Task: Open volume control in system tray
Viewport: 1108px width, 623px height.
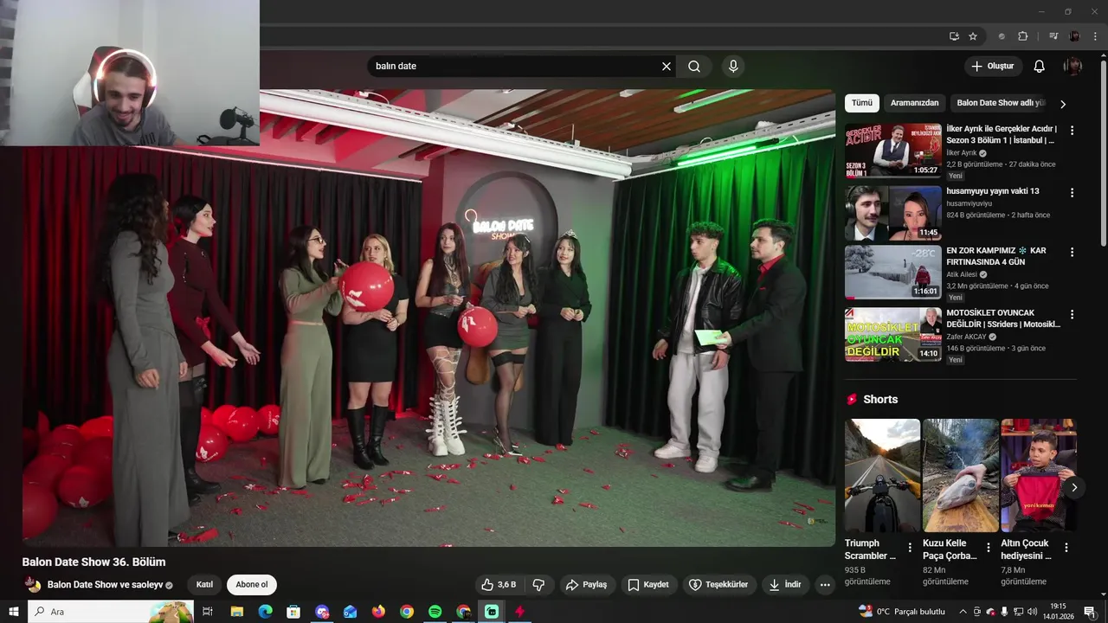Action: pyautogui.click(x=1033, y=612)
